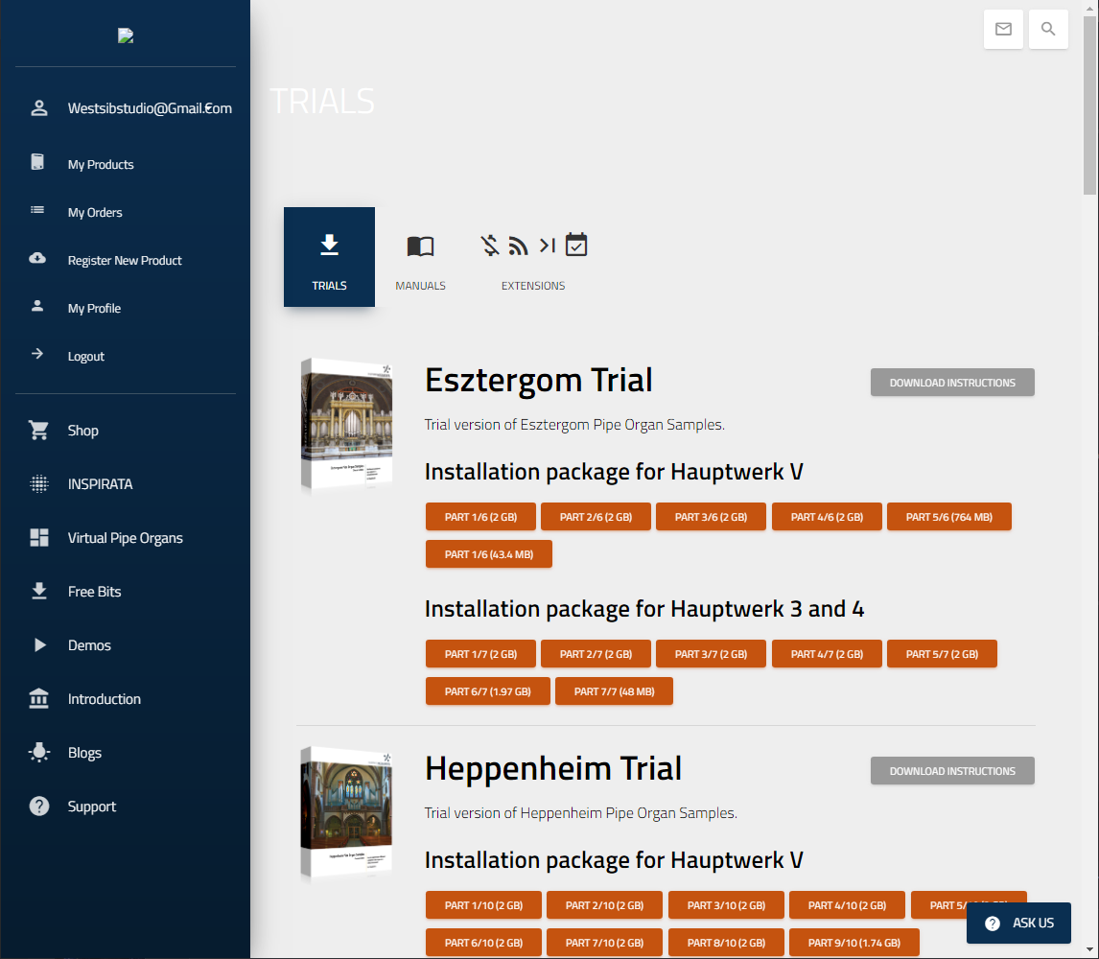Click the Blogs lightbulb icon
Screen dimensions: 1099x959
pyautogui.click(x=39, y=752)
